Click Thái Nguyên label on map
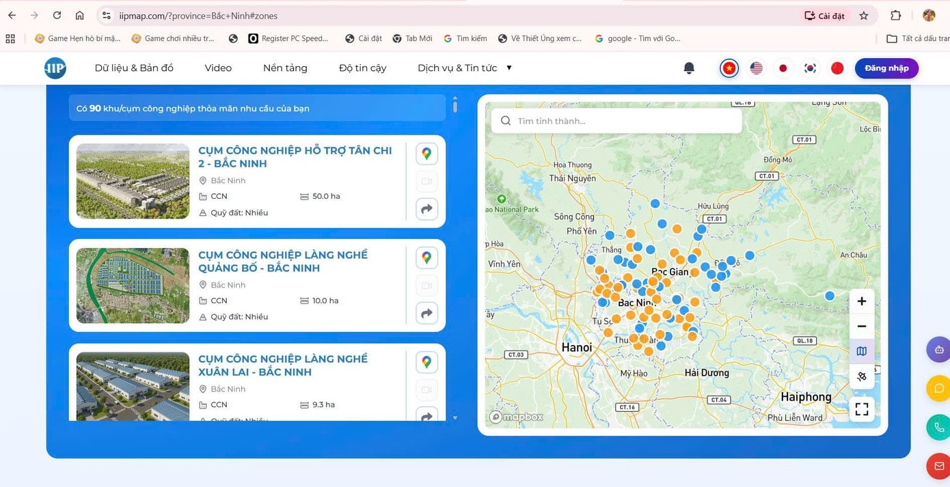This screenshot has width=950, height=487. pyautogui.click(x=573, y=178)
